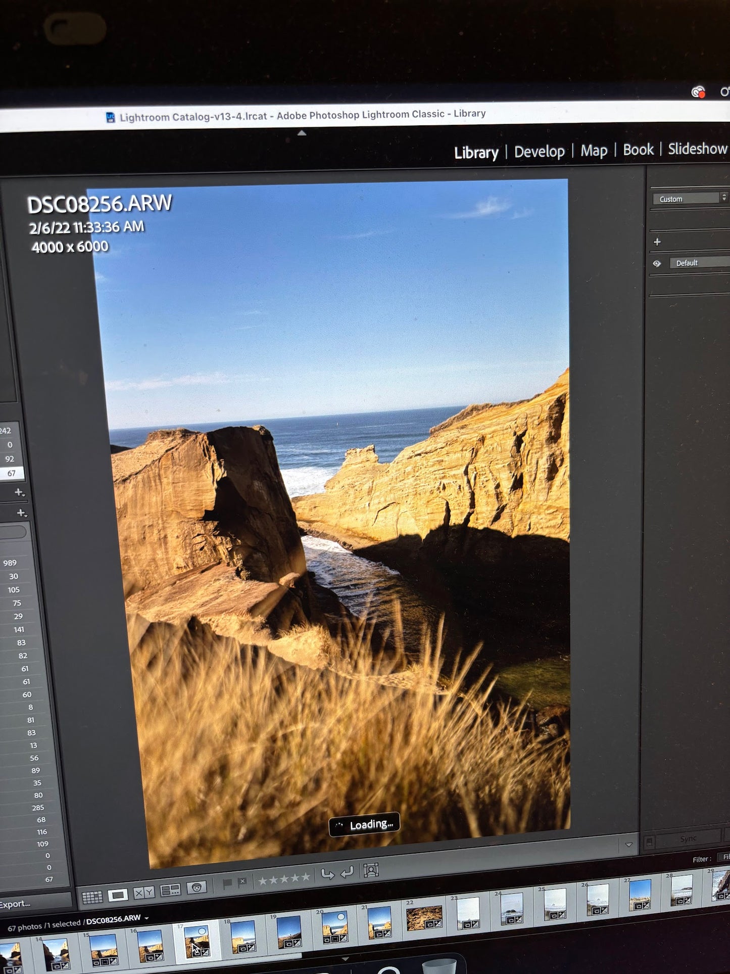Screen dimensions: 730x974
Task: Rate photo one star (first star)
Action: tap(263, 881)
